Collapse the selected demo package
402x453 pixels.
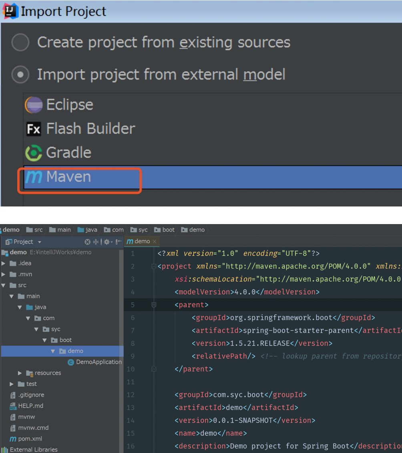(53, 351)
